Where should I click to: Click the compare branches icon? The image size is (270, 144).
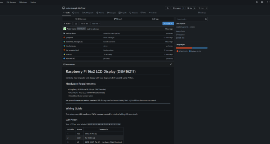[x=76, y=23]
